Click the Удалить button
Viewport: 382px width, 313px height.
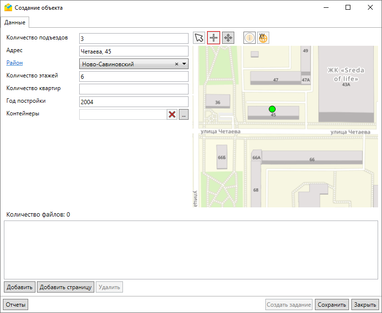coord(109,287)
